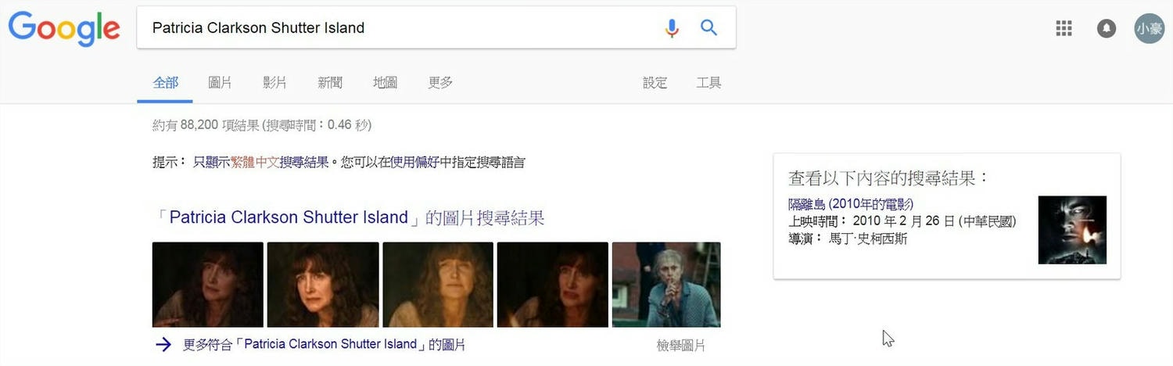The image size is (1173, 366).
Task: Open the first image result thumbnail
Action: [208, 285]
